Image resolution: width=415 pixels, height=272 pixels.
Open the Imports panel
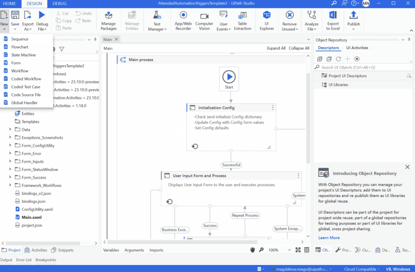[x=156, y=250]
